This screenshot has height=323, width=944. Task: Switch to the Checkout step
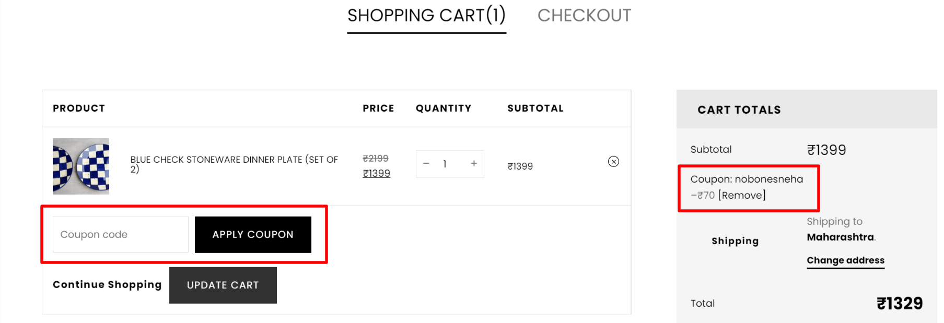(x=584, y=16)
